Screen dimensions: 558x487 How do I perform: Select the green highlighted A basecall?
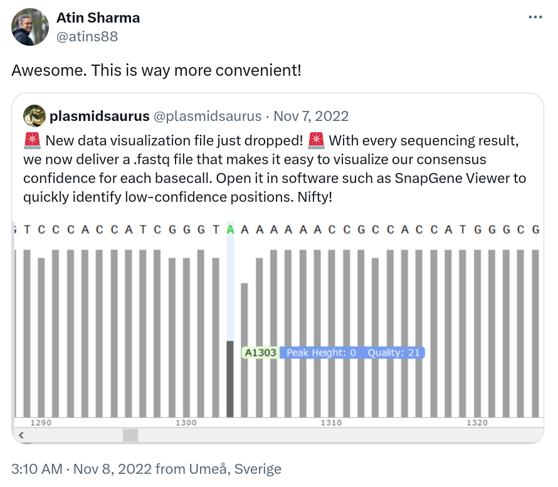[x=231, y=229]
